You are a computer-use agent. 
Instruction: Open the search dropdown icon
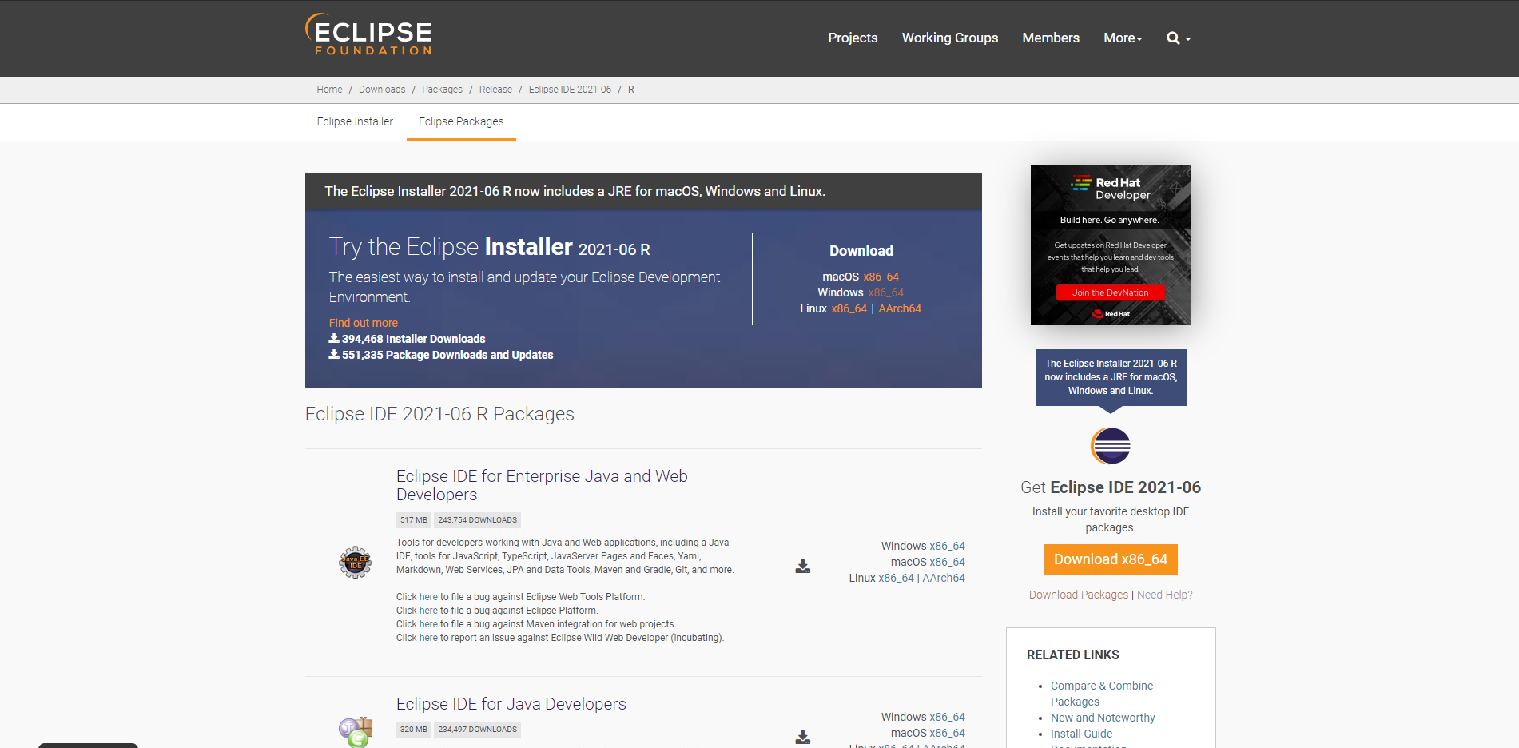click(1179, 38)
